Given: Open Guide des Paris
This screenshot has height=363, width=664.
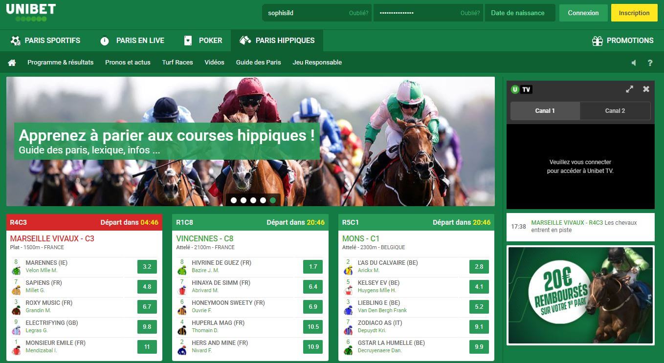Looking at the screenshot, I should click(259, 63).
